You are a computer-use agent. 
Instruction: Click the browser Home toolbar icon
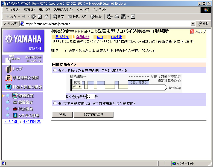(x=46, y=16)
